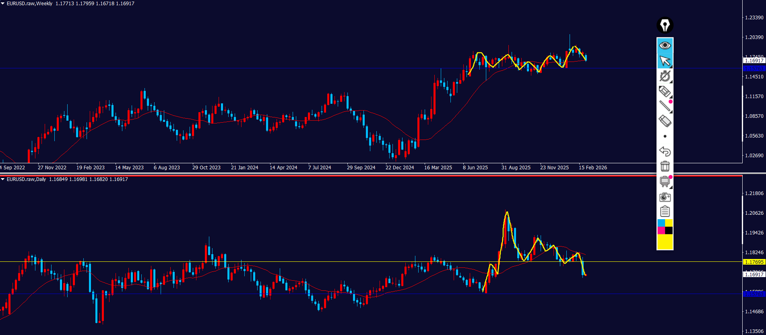Viewport: 766px width, 335px height.
Task: Pick the magenta color swatch
Action: coord(661,230)
